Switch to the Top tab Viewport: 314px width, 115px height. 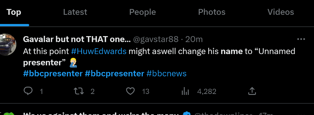(x=14, y=12)
